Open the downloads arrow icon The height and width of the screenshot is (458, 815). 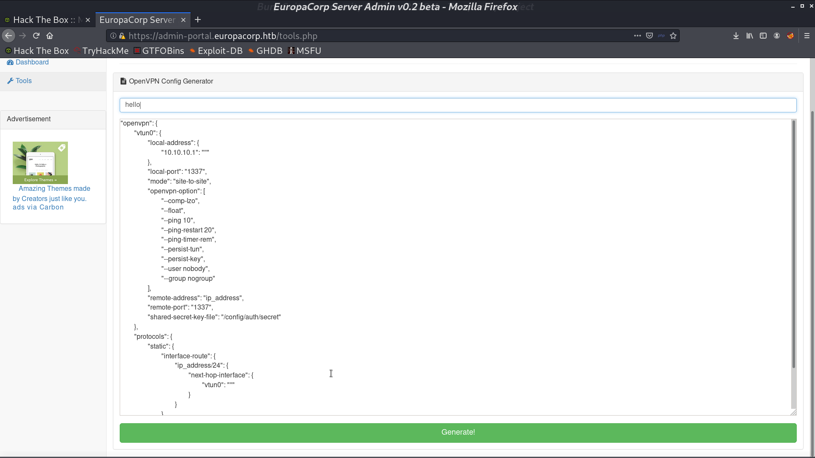(736, 36)
